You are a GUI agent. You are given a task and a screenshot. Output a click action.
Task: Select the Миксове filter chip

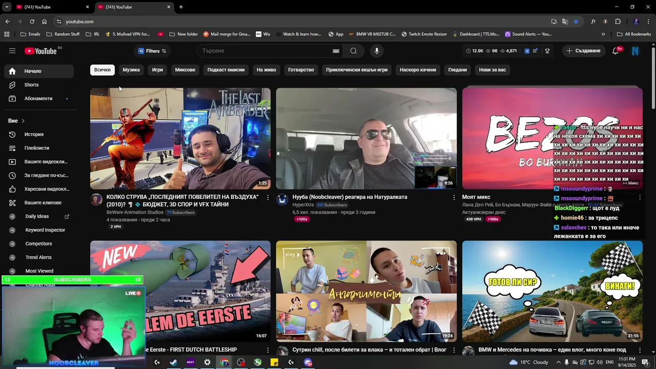pos(185,70)
